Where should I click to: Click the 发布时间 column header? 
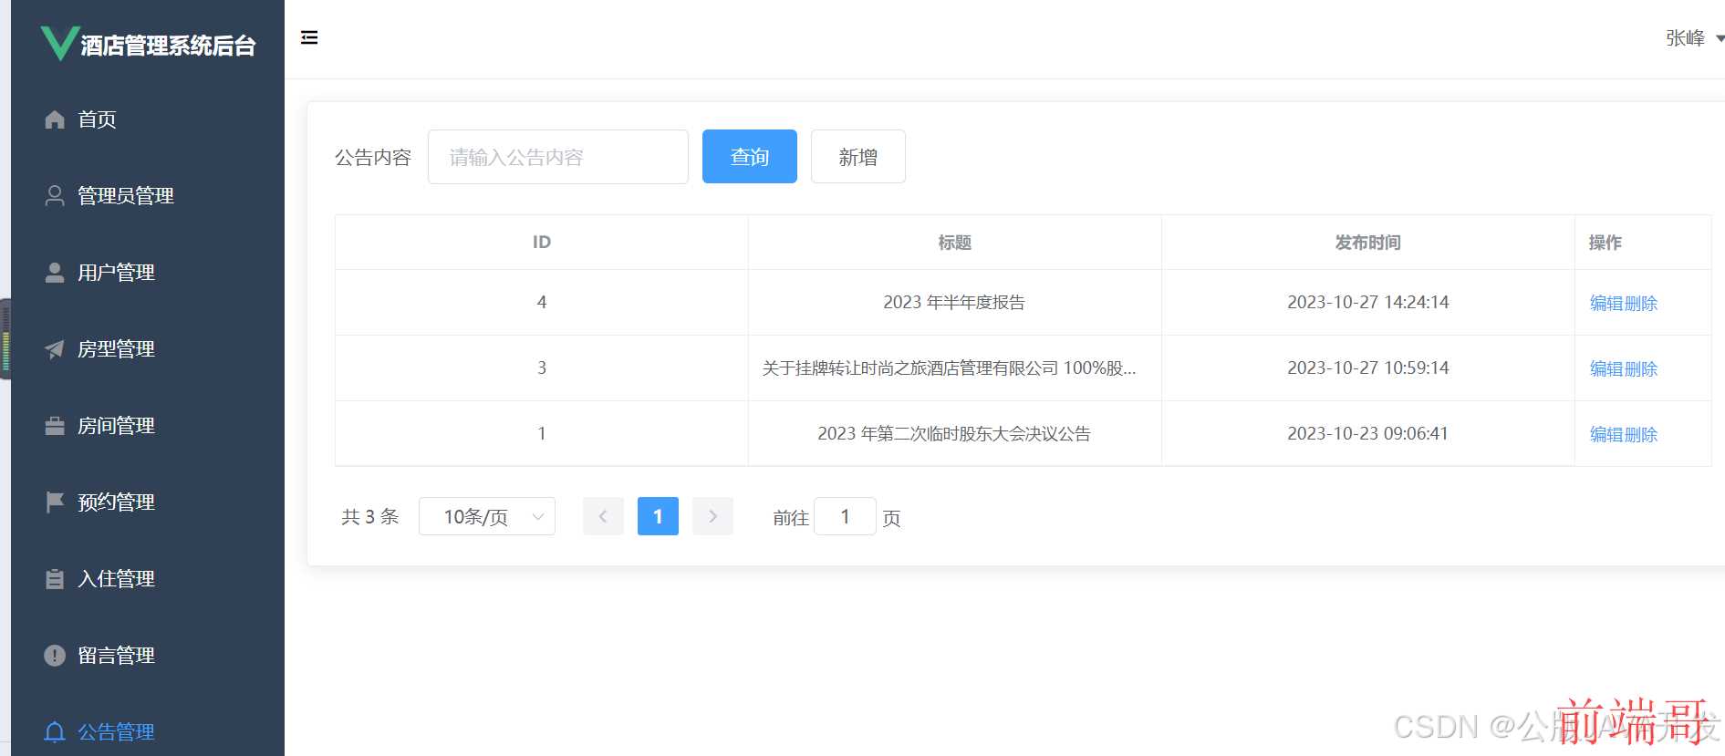[1367, 243]
